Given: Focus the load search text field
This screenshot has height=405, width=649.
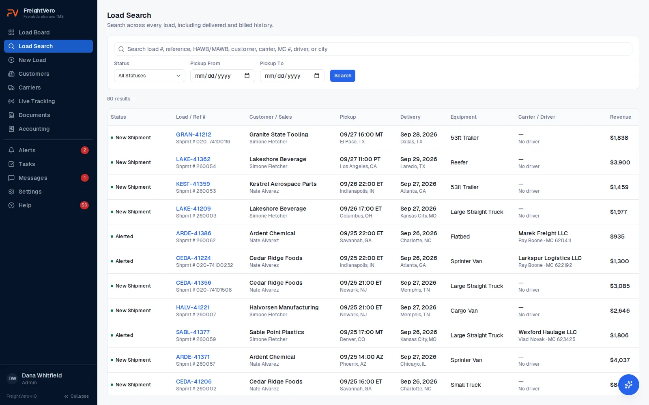Looking at the screenshot, I should point(373,49).
